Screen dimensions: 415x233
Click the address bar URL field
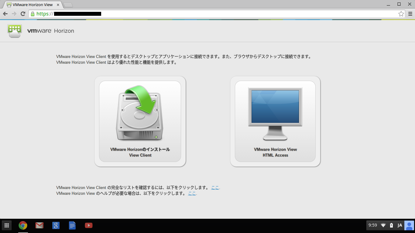coord(217,14)
